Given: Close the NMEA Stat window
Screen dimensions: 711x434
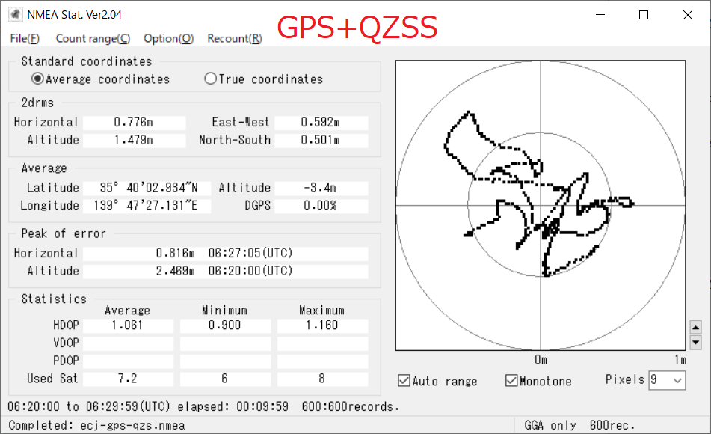Looking at the screenshot, I should [687, 15].
